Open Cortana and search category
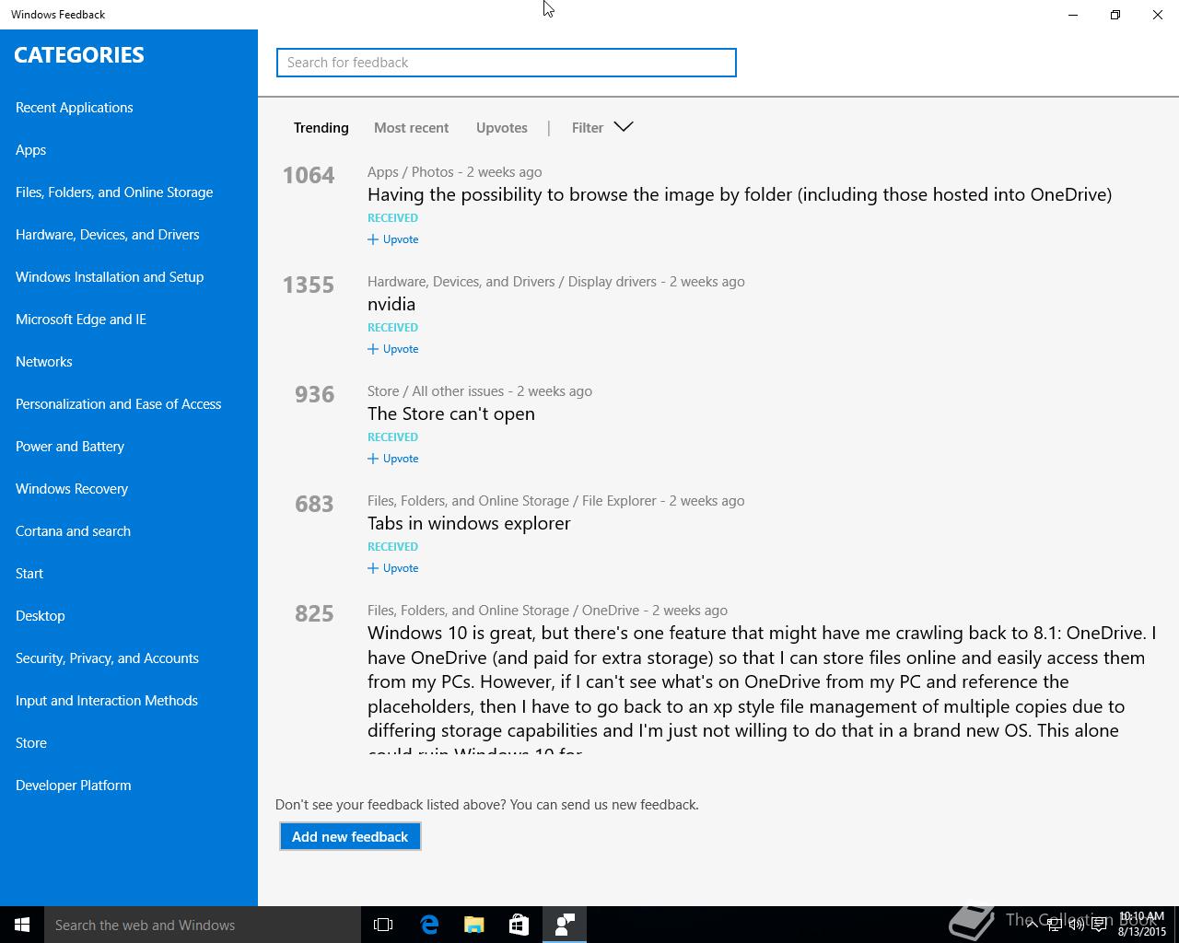 [x=73, y=531]
